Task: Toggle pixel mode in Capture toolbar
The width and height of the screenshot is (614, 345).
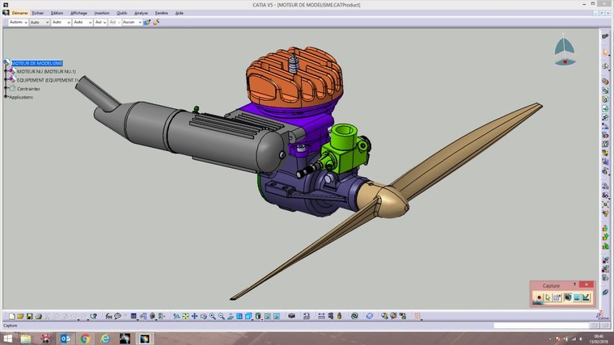Action: 577,298
